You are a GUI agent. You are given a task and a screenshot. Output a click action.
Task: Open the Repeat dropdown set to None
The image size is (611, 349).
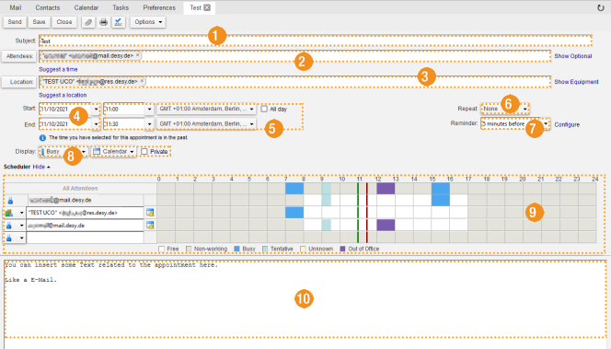[505, 109]
